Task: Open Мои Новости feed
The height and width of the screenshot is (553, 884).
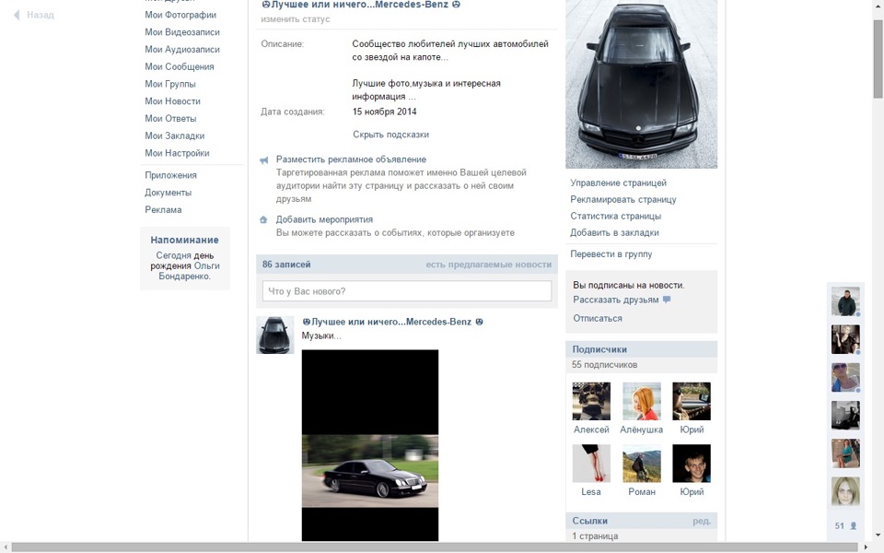Action: (x=172, y=101)
